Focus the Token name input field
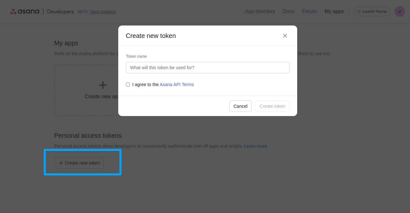The image size is (410, 213). pyautogui.click(x=207, y=68)
